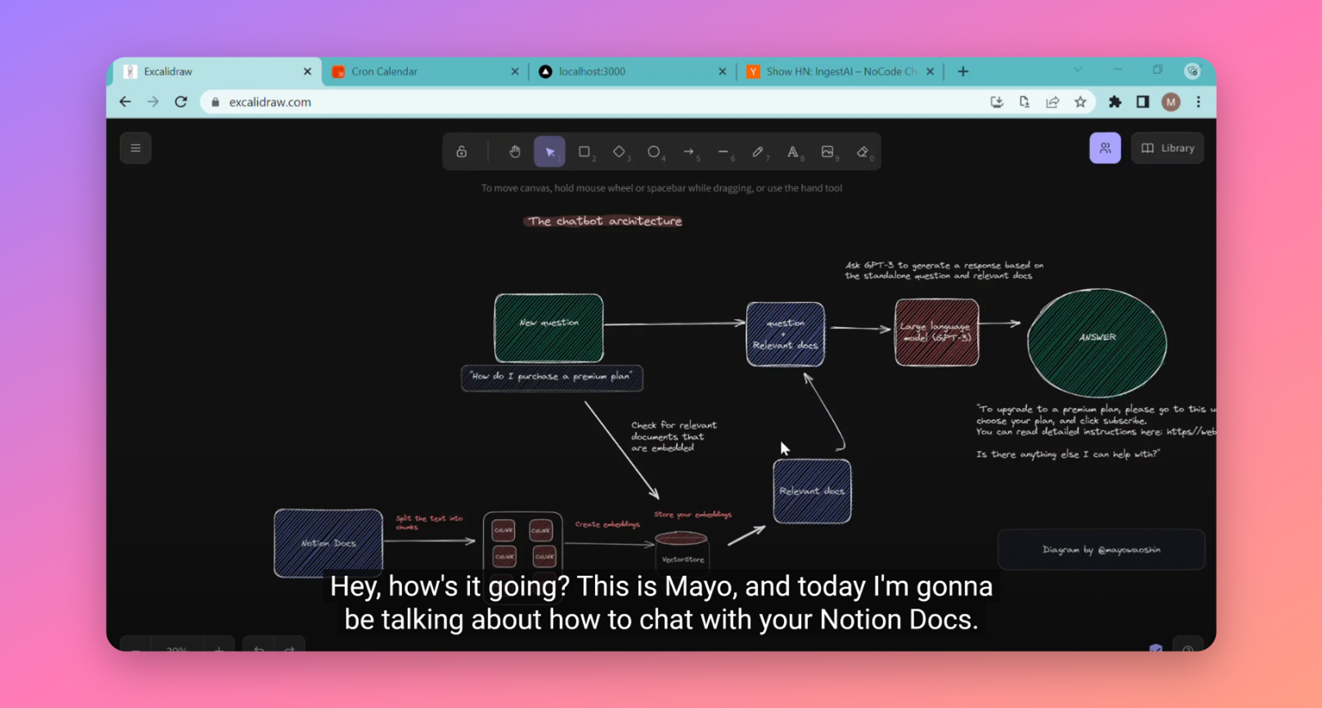Select the 'Relevant docs' blue box
The width and height of the screenshot is (1322, 708).
pyautogui.click(x=812, y=491)
